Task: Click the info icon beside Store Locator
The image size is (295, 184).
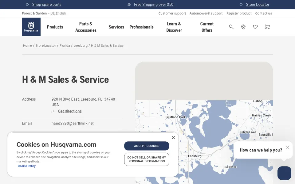Action: point(241,5)
